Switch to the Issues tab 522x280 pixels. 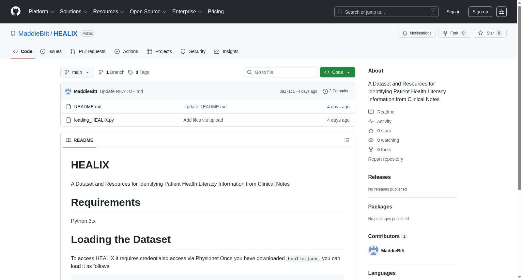[51, 51]
